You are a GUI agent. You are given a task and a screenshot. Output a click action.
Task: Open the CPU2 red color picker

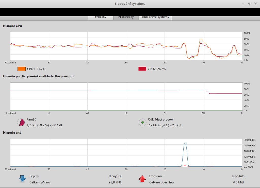tap(142, 69)
